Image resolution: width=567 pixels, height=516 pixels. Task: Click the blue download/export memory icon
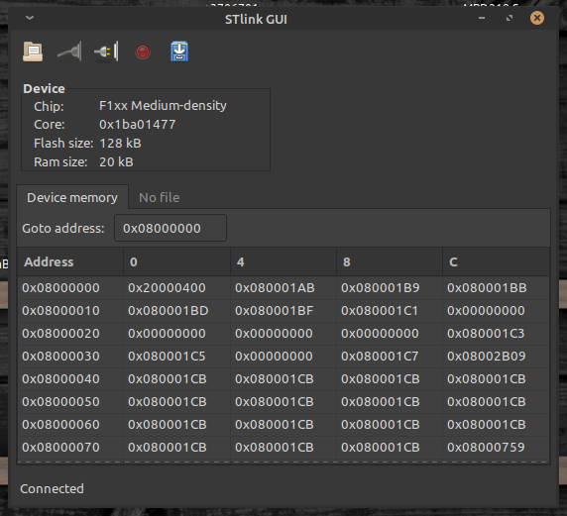[179, 52]
